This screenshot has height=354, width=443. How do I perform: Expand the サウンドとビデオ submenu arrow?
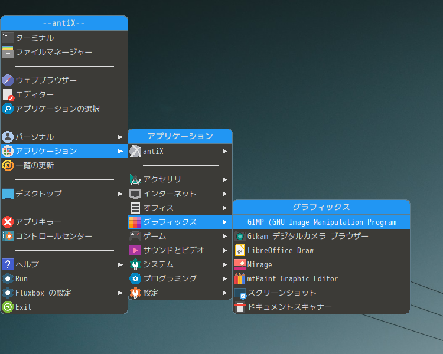coord(225,250)
